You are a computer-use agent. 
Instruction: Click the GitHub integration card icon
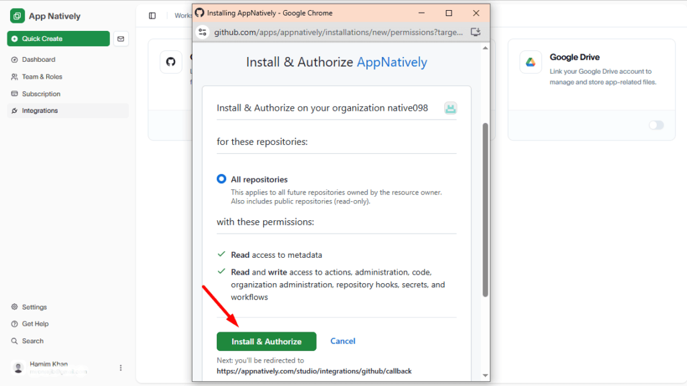(x=171, y=62)
